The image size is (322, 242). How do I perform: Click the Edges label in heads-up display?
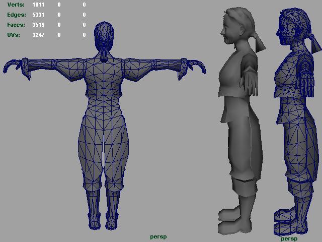(x=17, y=15)
